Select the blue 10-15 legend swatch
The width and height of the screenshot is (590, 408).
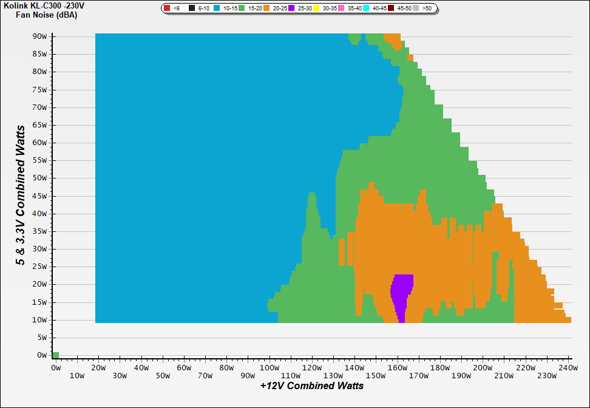point(217,8)
